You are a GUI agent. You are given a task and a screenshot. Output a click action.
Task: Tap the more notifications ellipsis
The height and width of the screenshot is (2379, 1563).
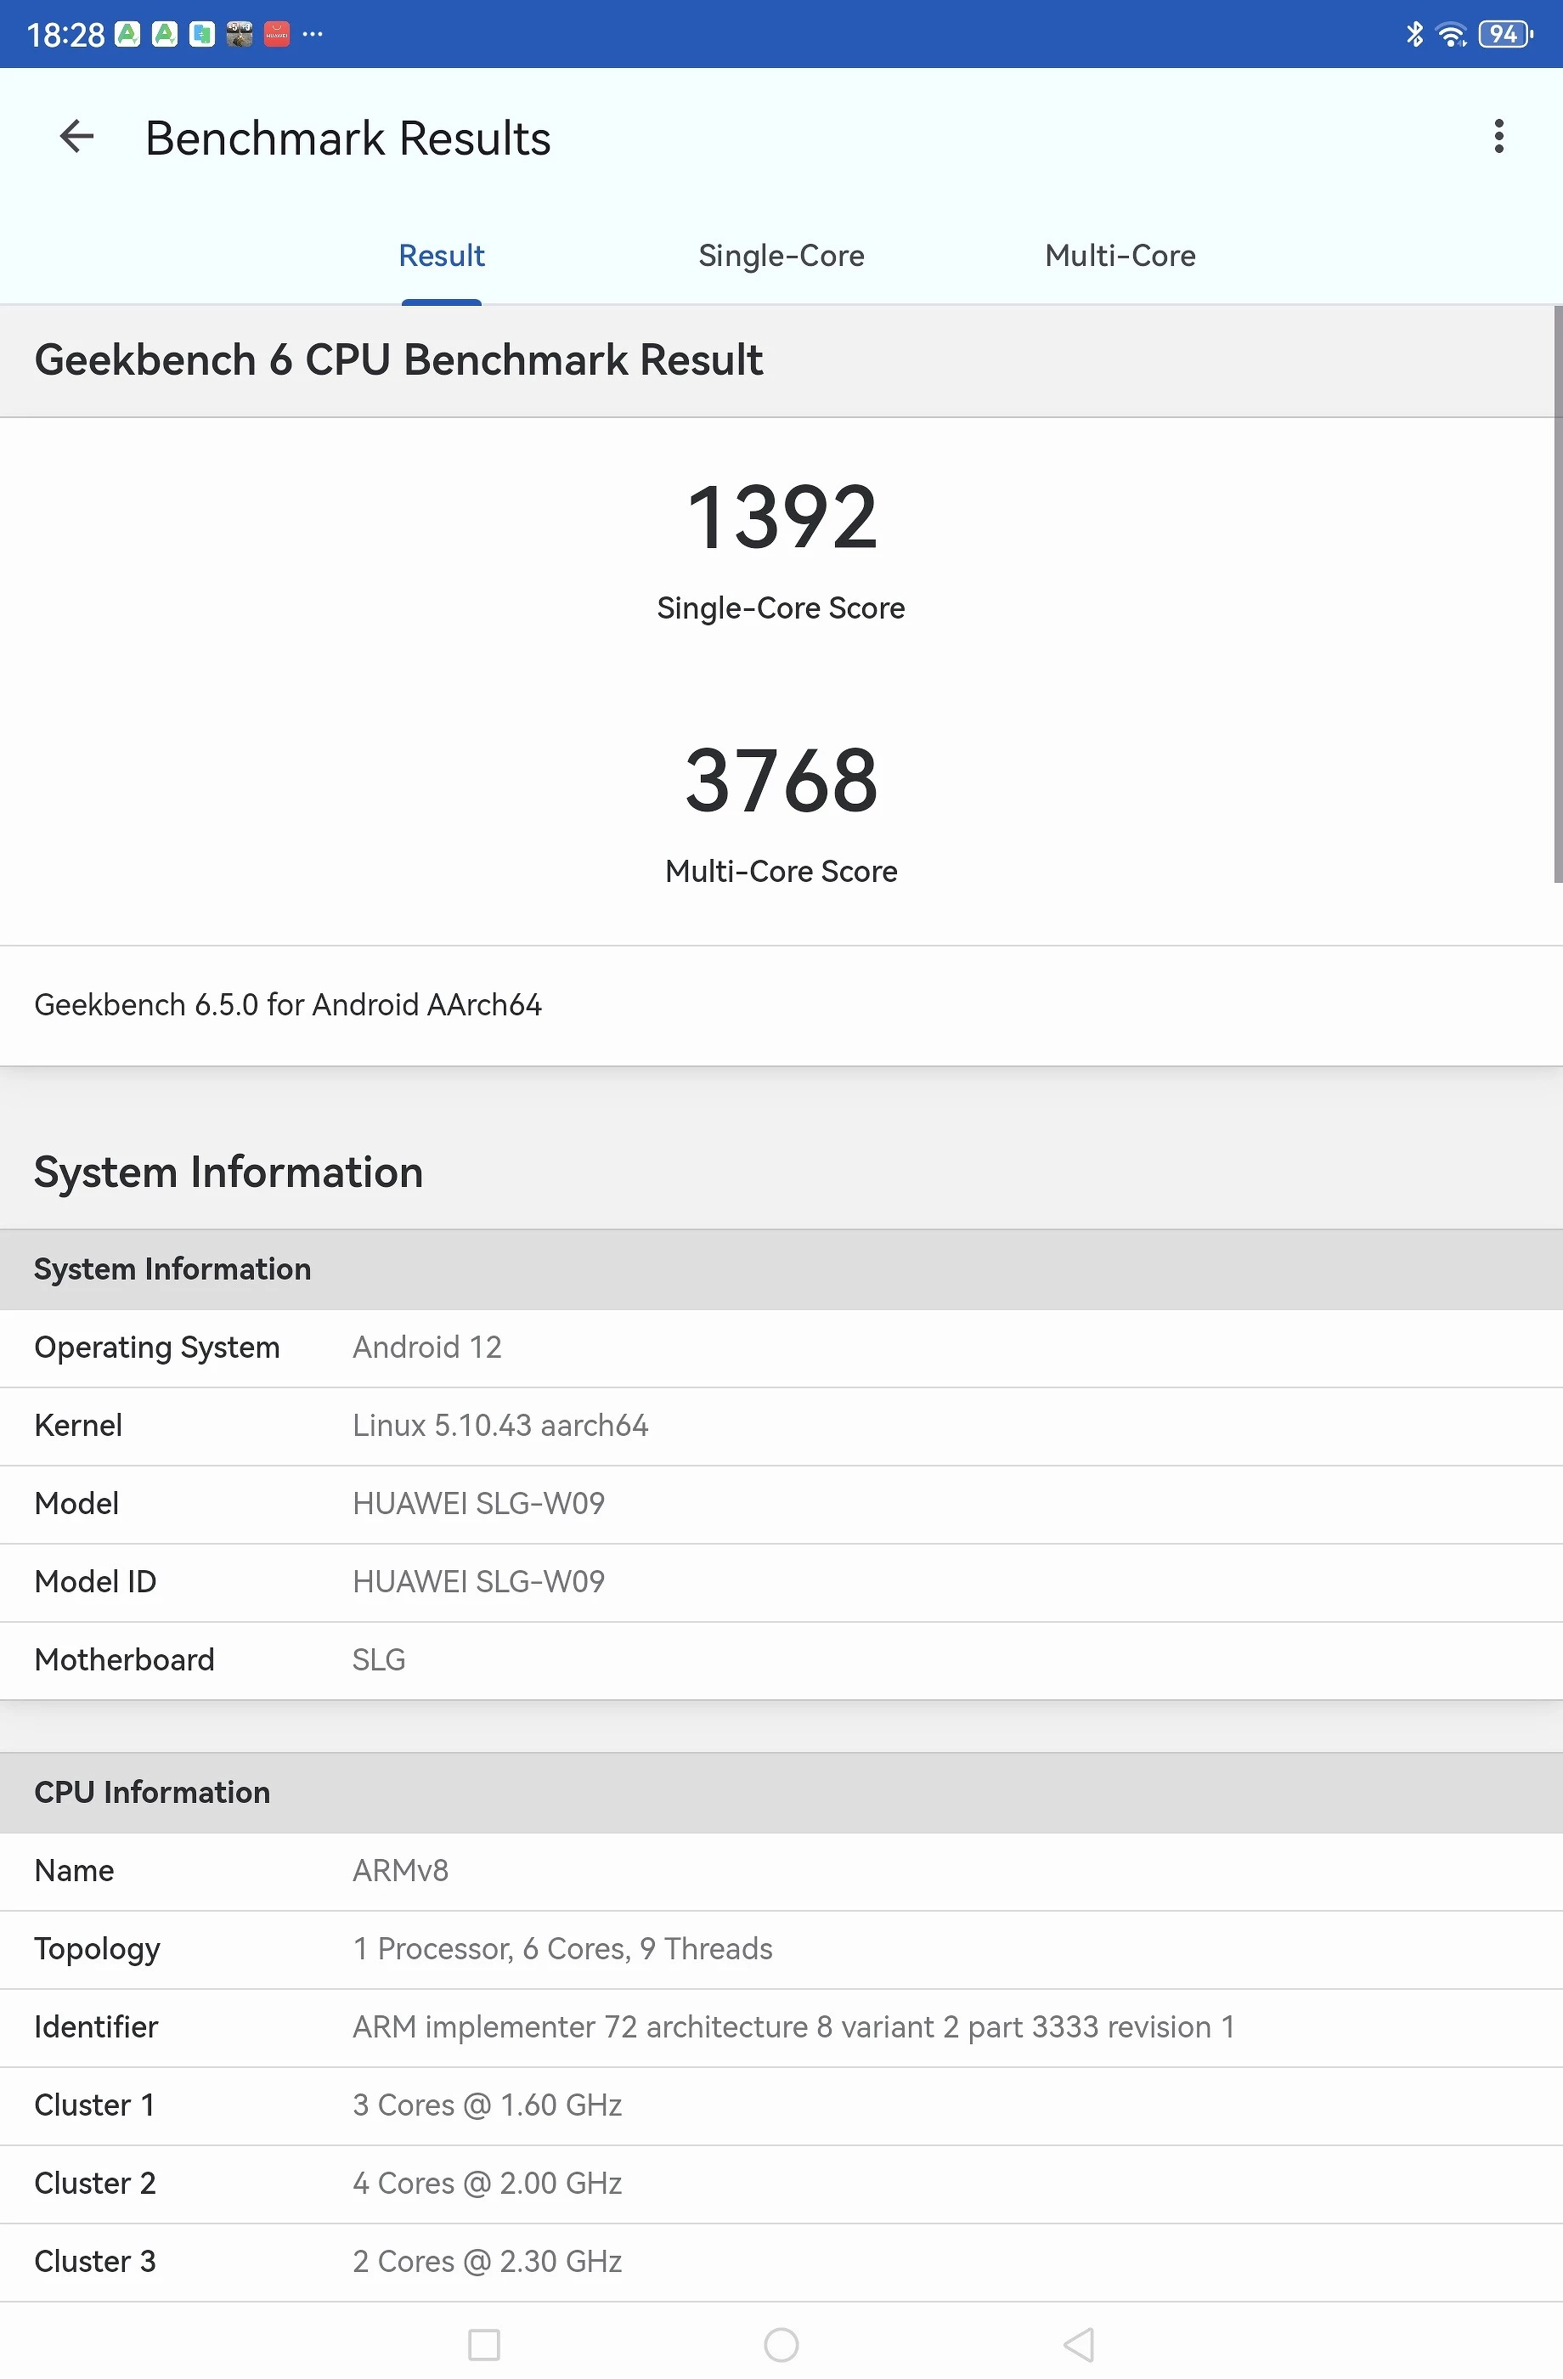coord(313,35)
